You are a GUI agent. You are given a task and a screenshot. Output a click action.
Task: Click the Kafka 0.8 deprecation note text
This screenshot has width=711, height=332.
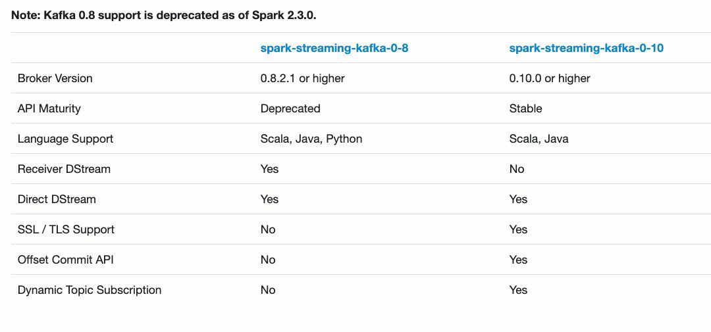point(164,14)
